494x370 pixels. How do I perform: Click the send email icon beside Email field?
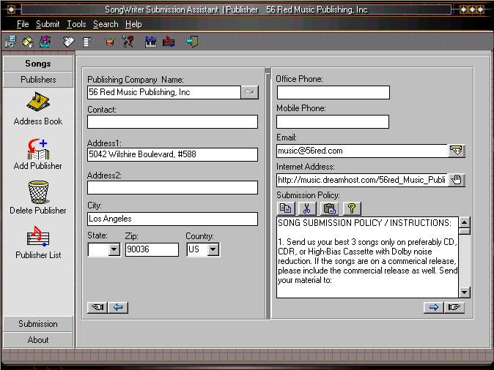pyautogui.click(x=456, y=151)
